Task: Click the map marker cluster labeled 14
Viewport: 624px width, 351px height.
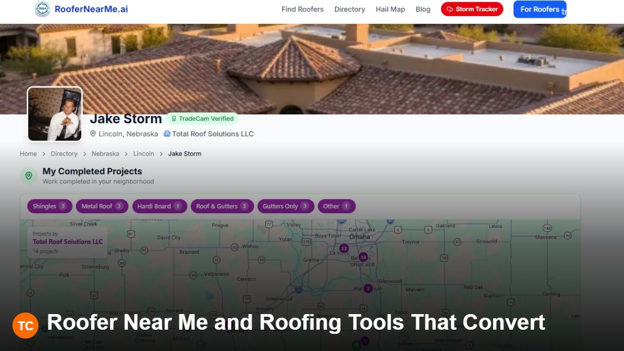Action: [x=363, y=257]
